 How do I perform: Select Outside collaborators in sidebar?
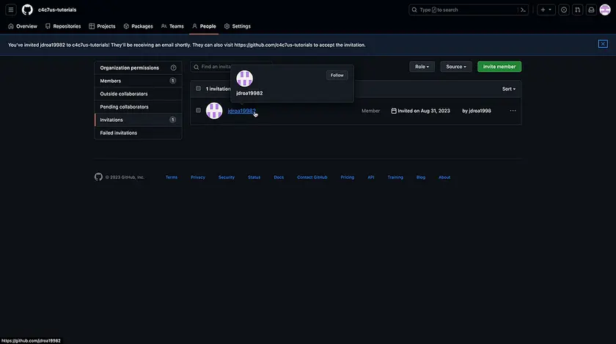tap(138, 94)
